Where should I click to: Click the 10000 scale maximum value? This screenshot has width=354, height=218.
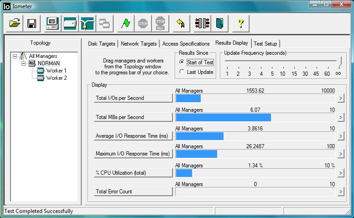pyautogui.click(x=328, y=91)
